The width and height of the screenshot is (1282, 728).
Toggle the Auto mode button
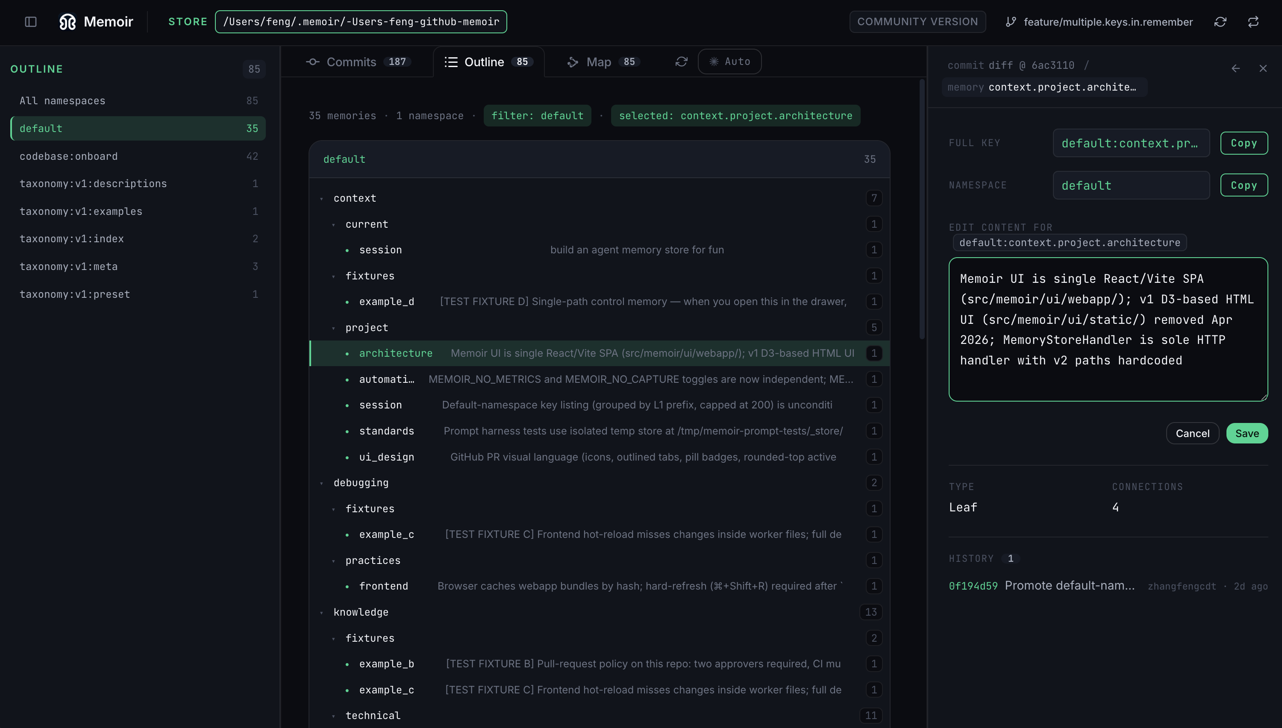pyautogui.click(x=729, y=62)
